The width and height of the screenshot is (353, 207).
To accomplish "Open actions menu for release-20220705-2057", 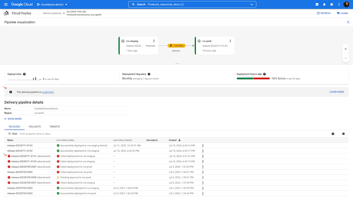I will pyautogui.click(x=203, y=167).
